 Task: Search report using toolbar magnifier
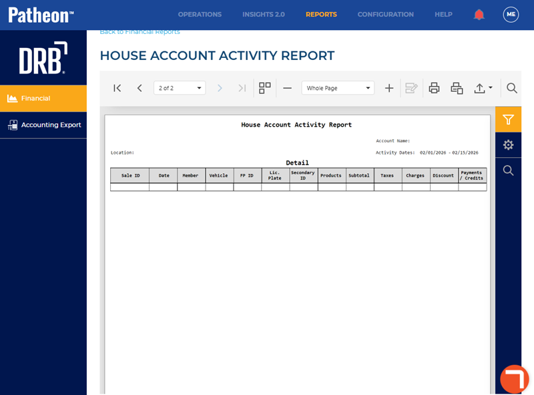(512, 88)
